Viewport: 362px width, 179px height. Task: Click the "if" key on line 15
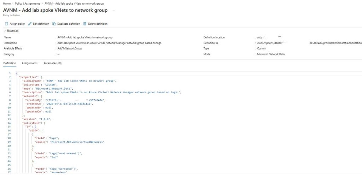(28, 127)
